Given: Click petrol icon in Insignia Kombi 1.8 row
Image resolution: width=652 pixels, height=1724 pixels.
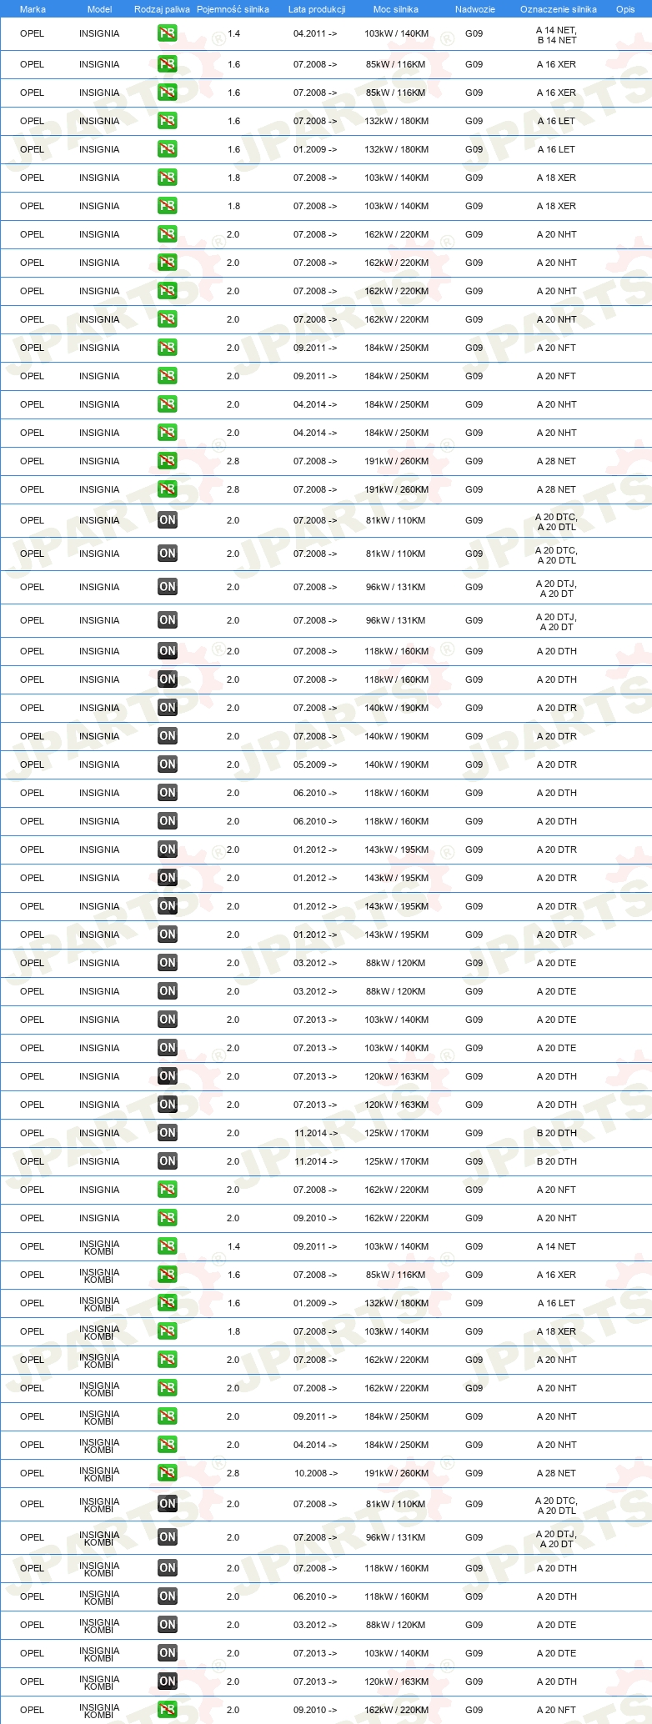Looking at the screenshot, I should (168, 1331).
